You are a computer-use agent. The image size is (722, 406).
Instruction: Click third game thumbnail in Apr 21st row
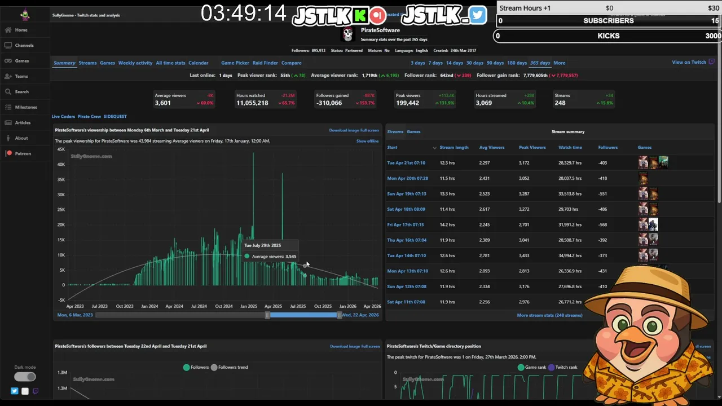(663, 163)
